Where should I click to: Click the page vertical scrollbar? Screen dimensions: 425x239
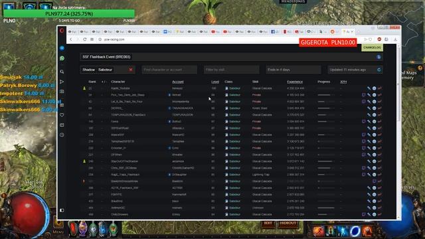click(x=398, y=84)
